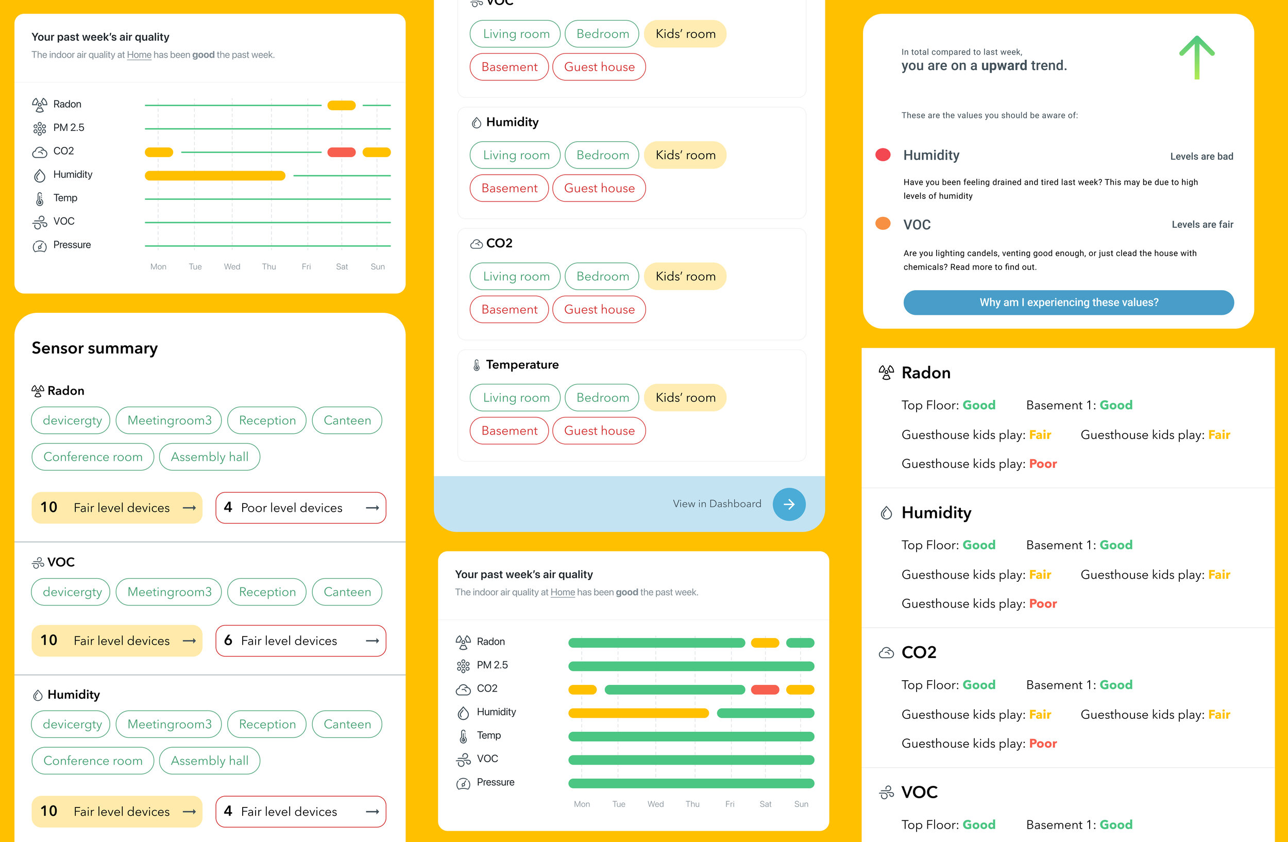Open Humidity's 4 Fair level devices

(x=301, y=812)
